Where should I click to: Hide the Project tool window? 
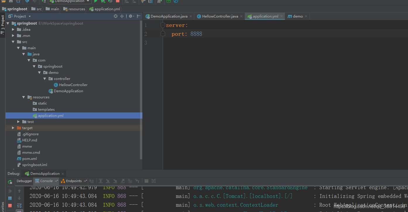click(139, 16)
